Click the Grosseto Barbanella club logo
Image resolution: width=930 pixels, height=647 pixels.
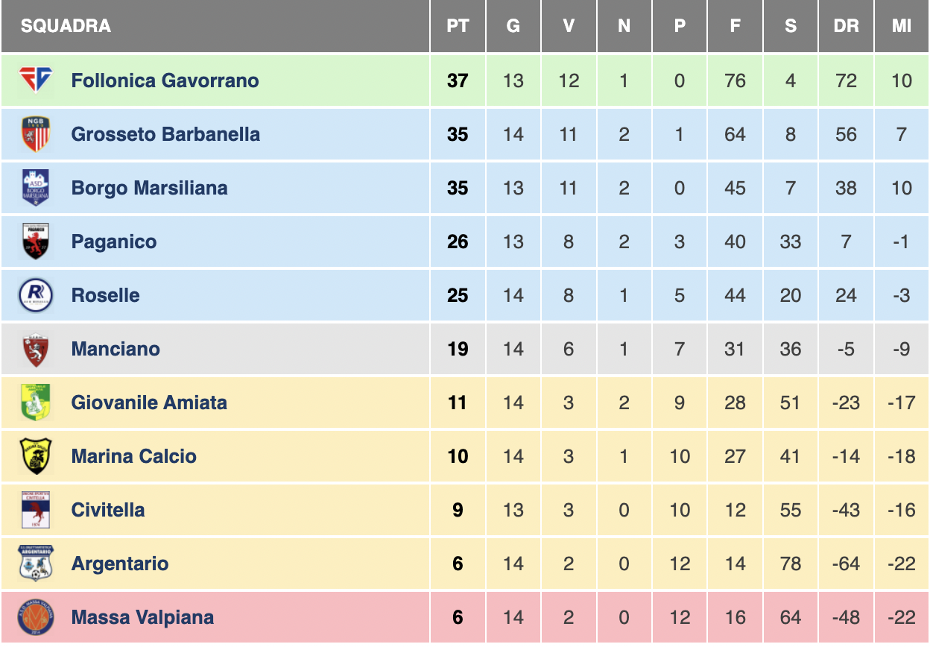(36, 134)
